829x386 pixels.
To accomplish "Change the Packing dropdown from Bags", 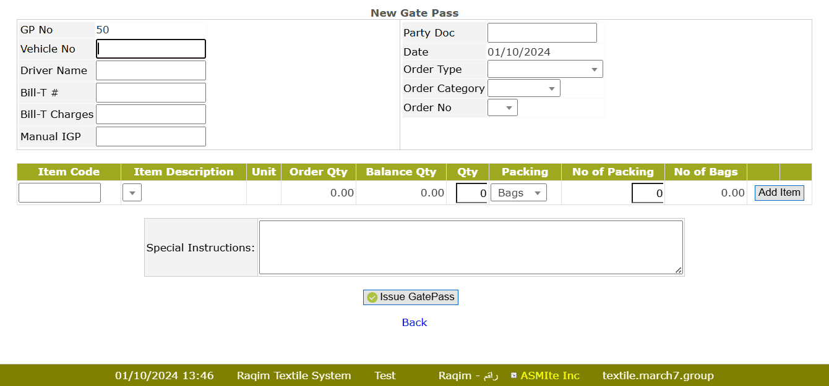I will [518, 193].
